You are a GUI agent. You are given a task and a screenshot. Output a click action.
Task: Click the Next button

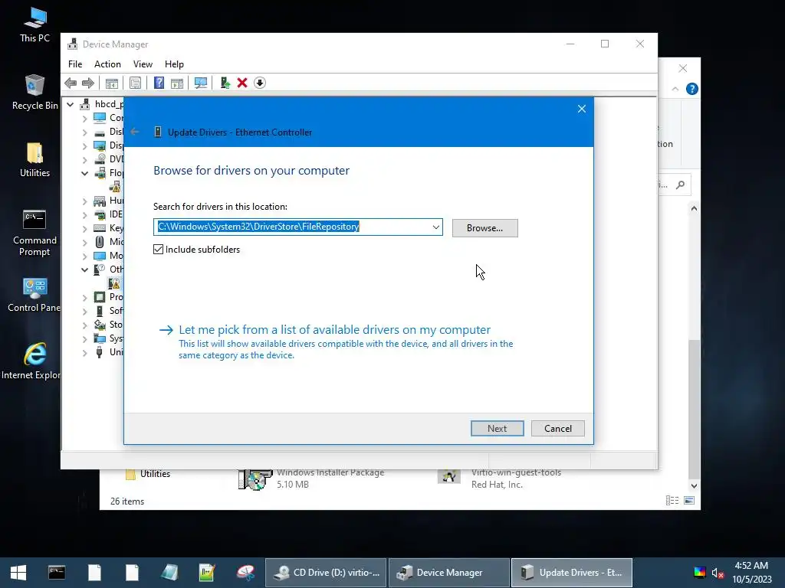[x=497, y=429]
